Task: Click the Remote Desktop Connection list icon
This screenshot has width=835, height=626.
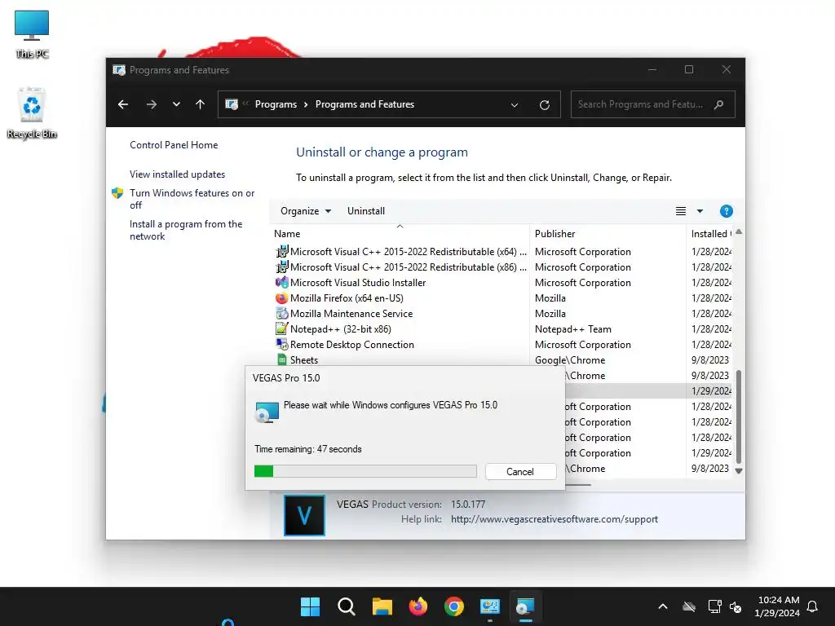Action: coord(281,345)
